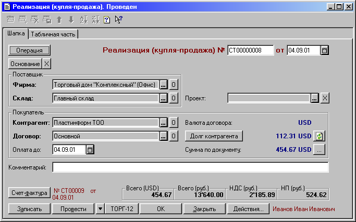
Task: Click the Оплата до date field
Action: point(69,150)
